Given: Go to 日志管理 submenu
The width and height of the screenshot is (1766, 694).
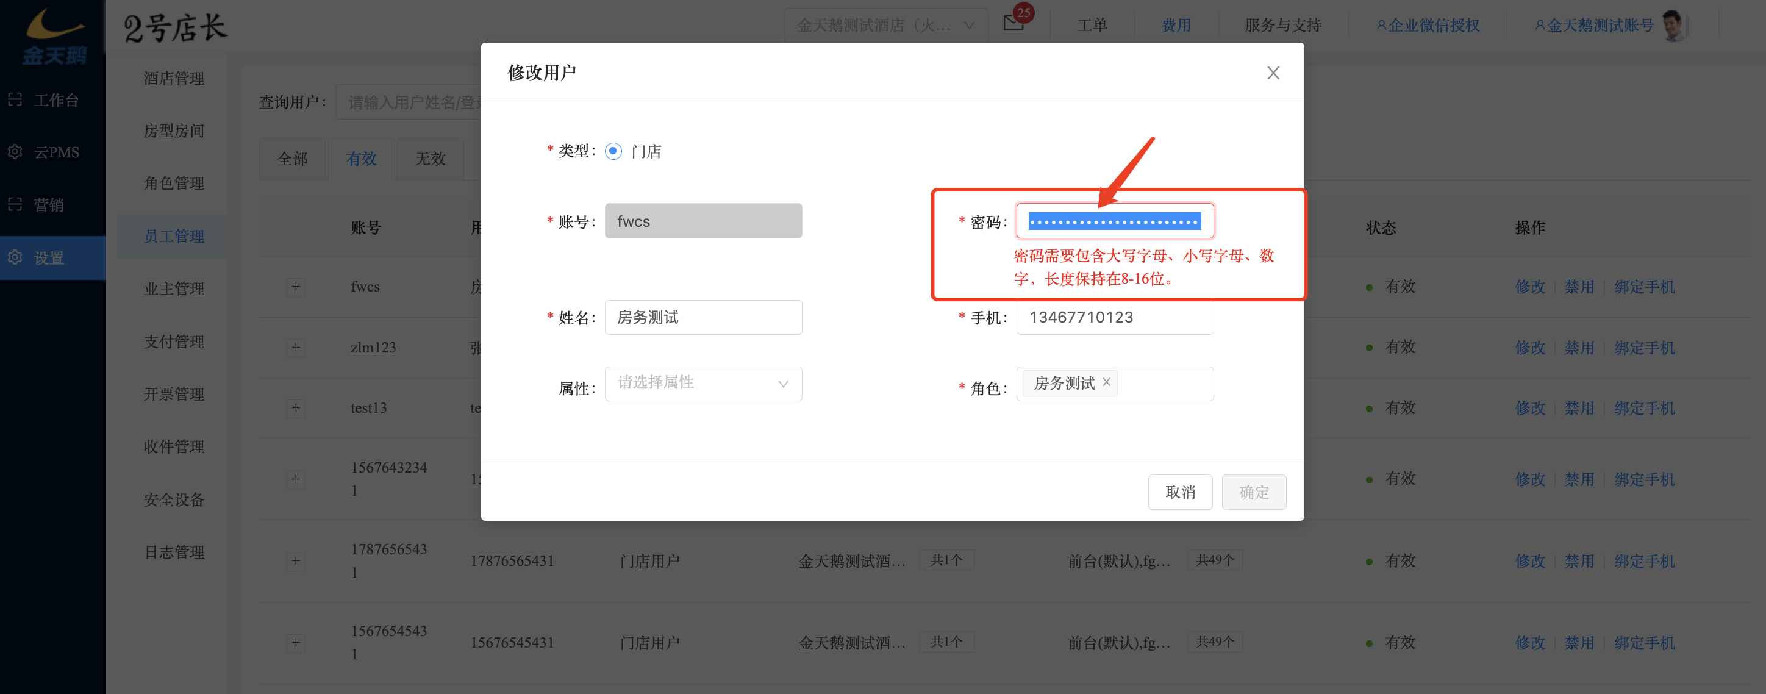Looking at the screenshot, I should (x=173, y=552).
